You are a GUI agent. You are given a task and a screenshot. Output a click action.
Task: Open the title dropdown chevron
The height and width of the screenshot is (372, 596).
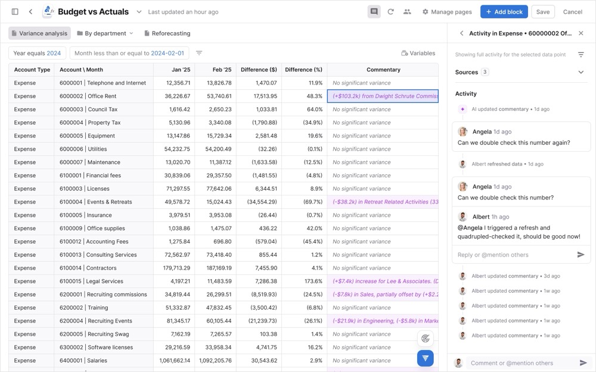(139, 11)
